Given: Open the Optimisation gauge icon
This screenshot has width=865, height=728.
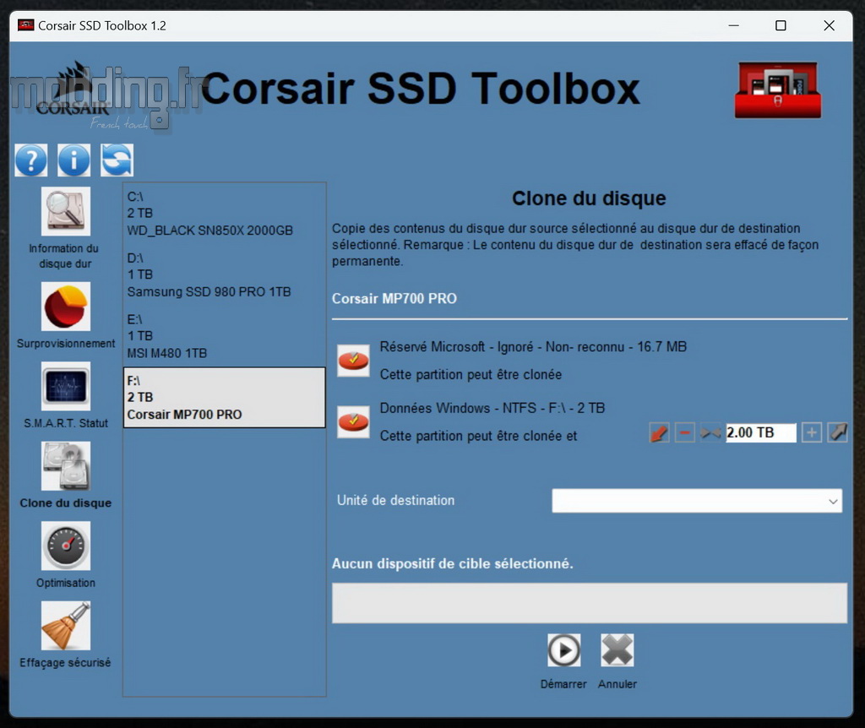Looking at the screenshot, I should 66,546.
